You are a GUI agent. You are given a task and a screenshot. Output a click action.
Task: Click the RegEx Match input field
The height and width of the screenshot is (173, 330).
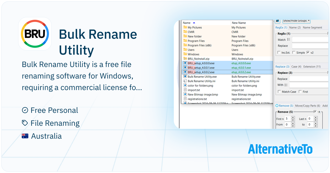coord(310,40)
